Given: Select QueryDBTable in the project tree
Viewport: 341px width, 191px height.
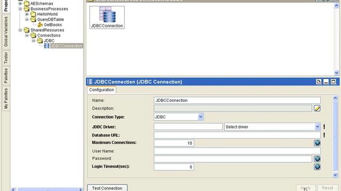Looking at the screenshot, I should pyautogui.click(x=51, y=20).
